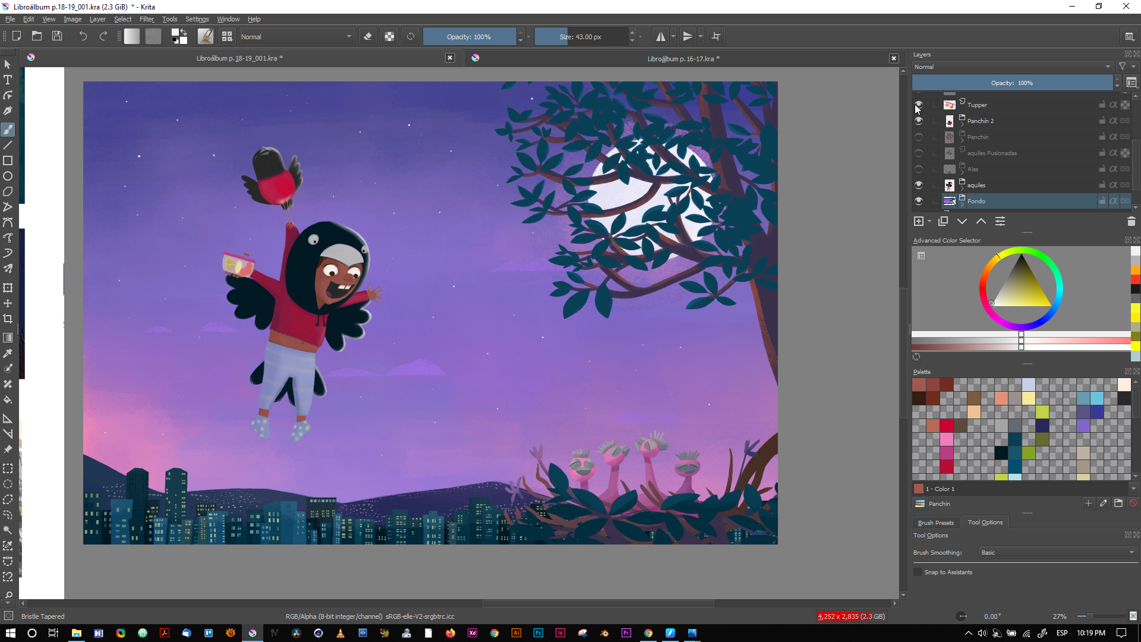
Task: Move layer down with arrow button
Action: pos(962,221)
